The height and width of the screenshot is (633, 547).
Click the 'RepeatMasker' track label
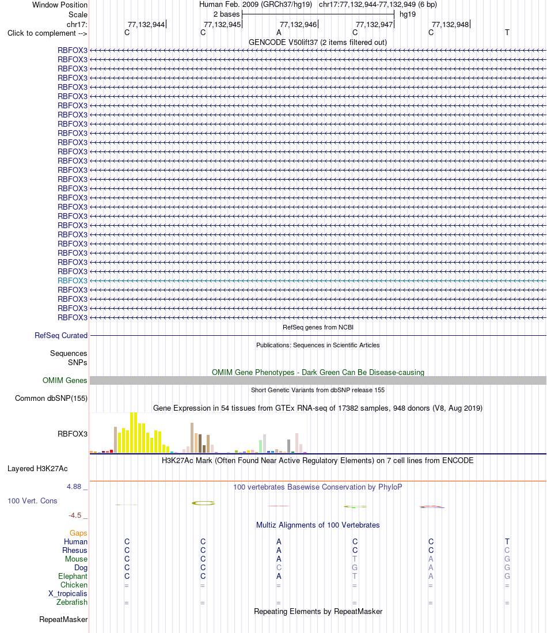[x=63, y=619]
